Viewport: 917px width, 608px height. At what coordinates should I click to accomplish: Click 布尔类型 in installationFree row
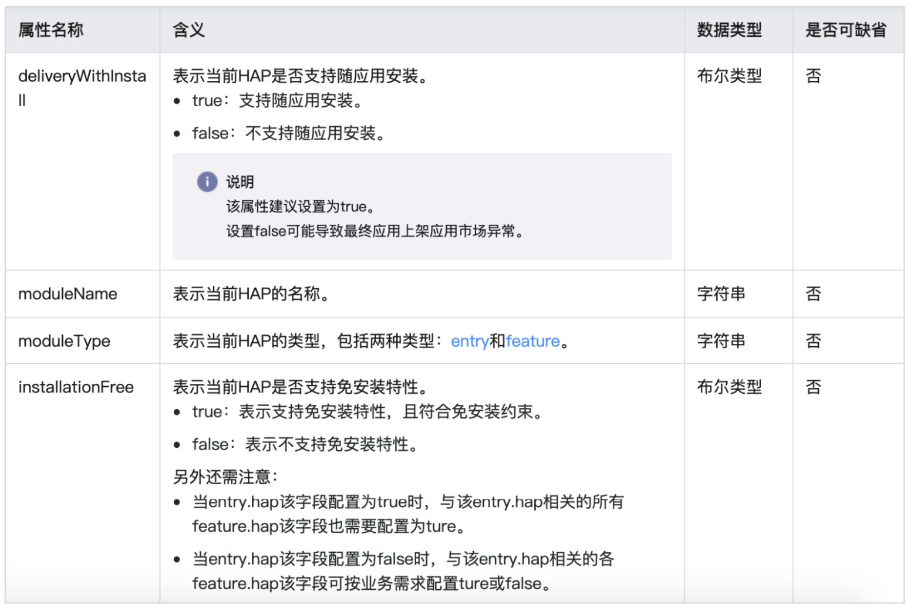729,387
